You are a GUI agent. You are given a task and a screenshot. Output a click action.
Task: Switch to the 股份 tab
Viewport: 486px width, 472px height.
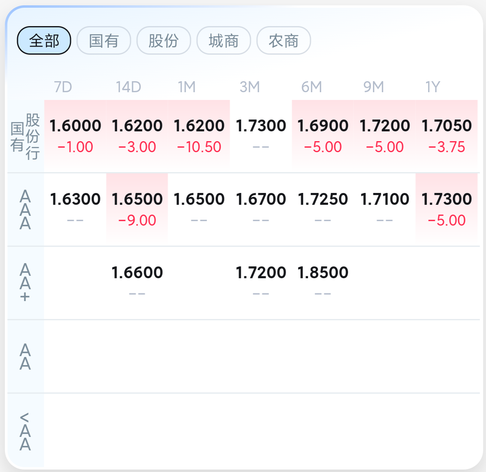tap(164, 41)
